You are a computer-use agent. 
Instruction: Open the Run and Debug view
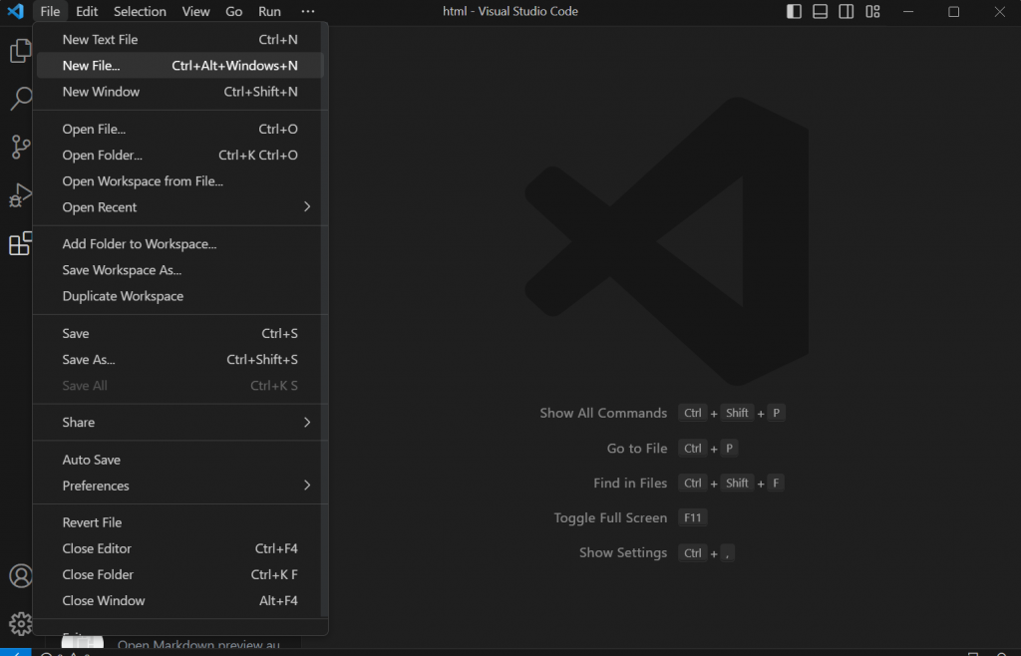click(20, 195)
